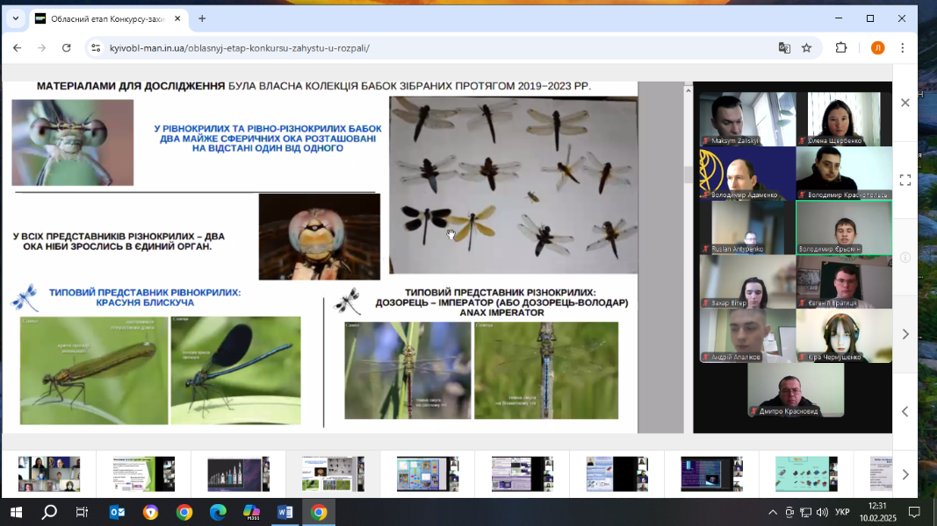The image size is (937, 526).
Task: View site information icon beside the URL
Action: click(x=95, y=48)
